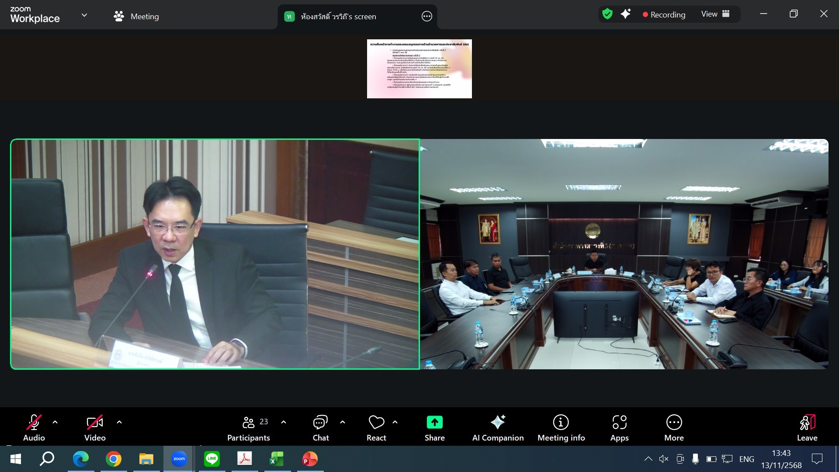This screenshot has width=839, height=472.
Task: Open AI Companion sparkle icon
Action: click(x=498, y=422)
